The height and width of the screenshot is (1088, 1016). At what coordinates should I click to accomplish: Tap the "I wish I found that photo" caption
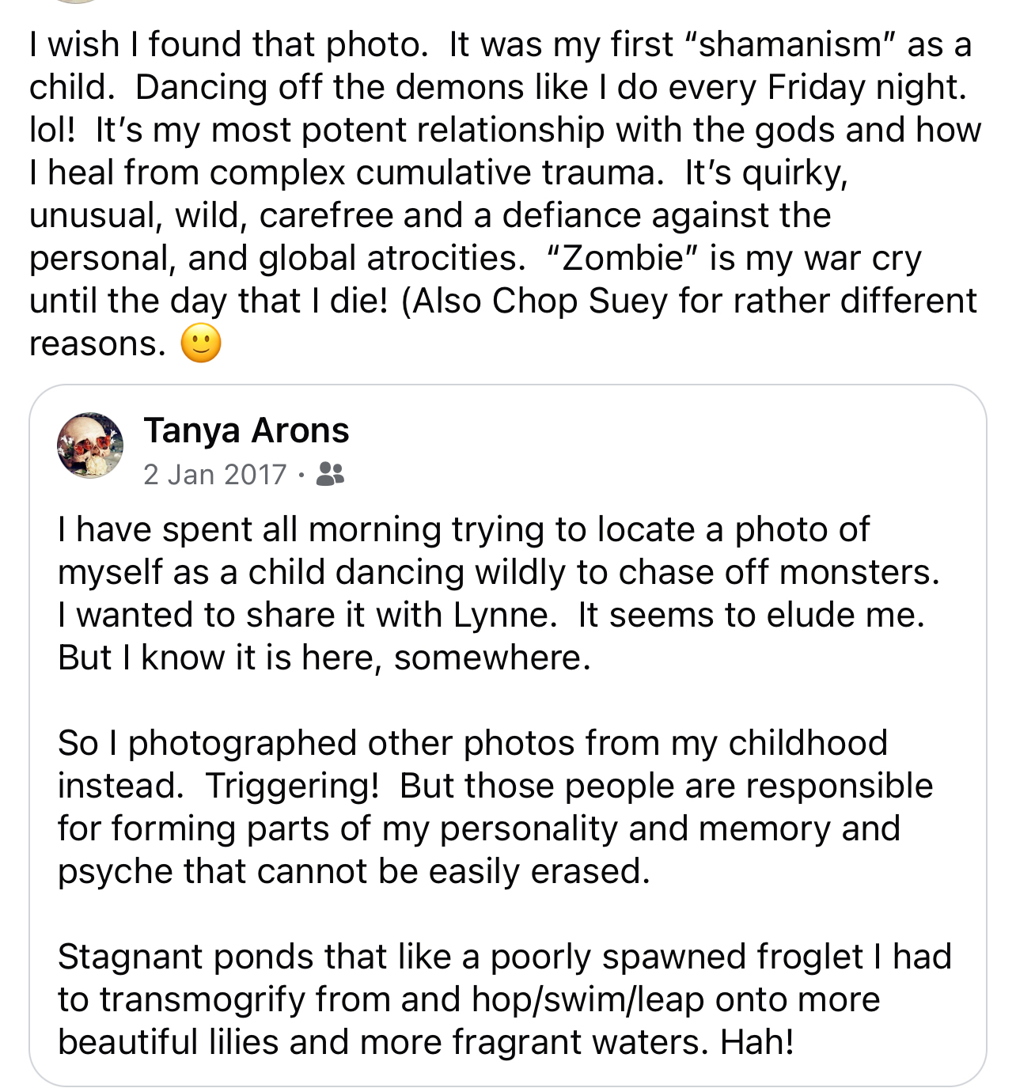click(505, 194)
